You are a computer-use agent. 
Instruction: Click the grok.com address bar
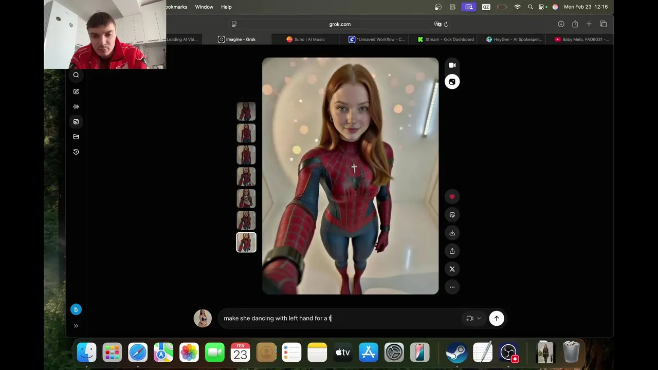(x=340, y=24)
